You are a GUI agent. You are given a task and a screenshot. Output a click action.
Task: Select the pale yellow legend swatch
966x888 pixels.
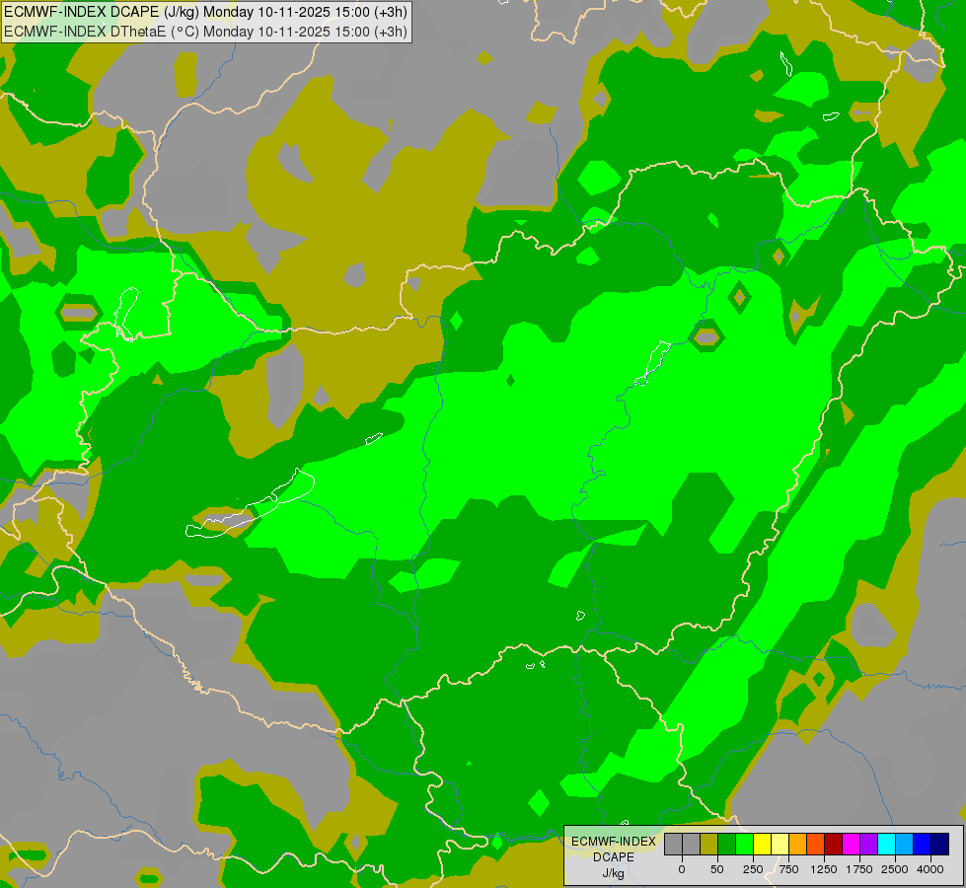[x=780, y=844]
